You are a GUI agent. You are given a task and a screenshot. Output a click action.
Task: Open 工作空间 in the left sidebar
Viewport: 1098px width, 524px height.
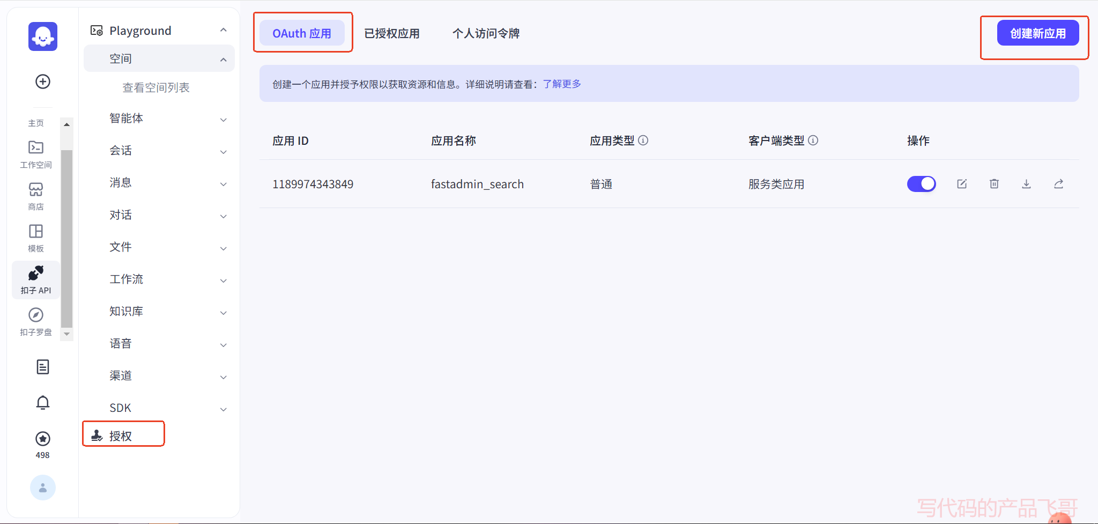pyautogui.click(x=36, y=154)
